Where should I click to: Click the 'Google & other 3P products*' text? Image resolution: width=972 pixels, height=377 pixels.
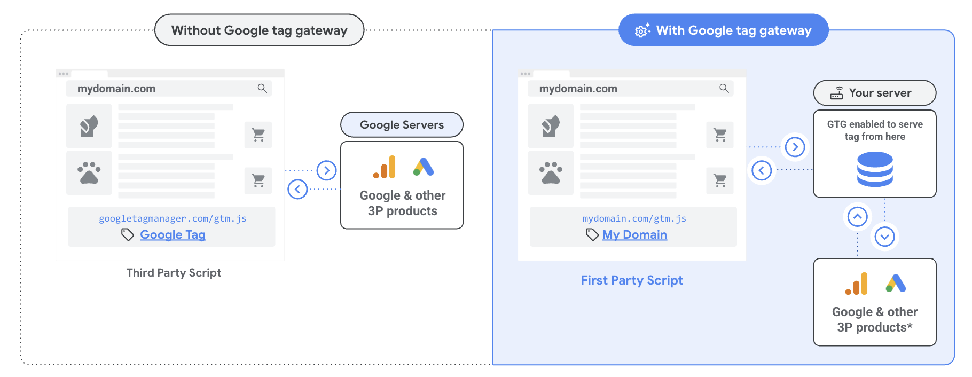click(875, 320)
